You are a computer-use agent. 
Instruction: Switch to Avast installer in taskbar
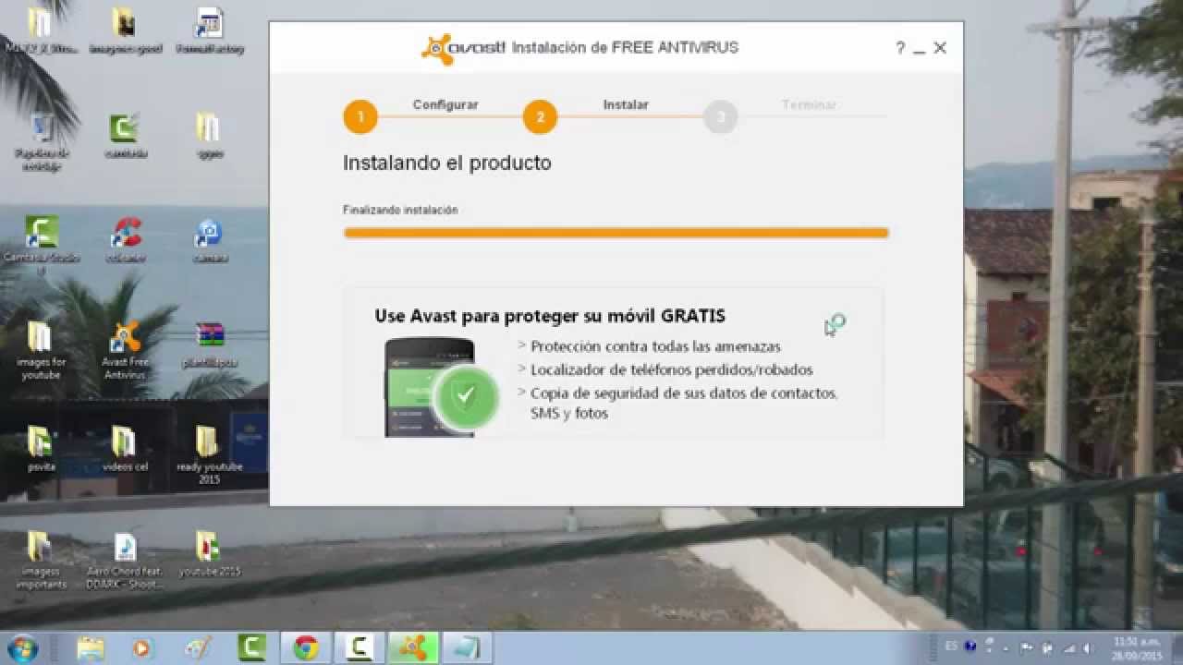click(413, 648)
